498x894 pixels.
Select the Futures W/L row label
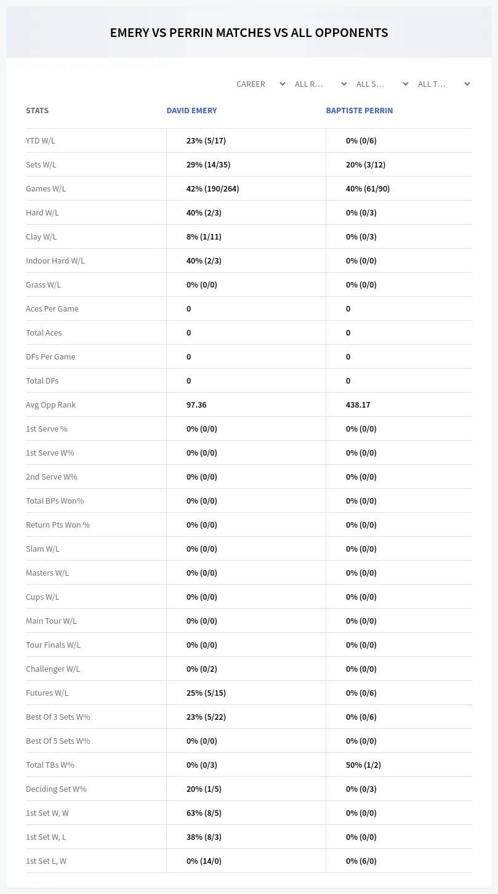pos(47,693)
